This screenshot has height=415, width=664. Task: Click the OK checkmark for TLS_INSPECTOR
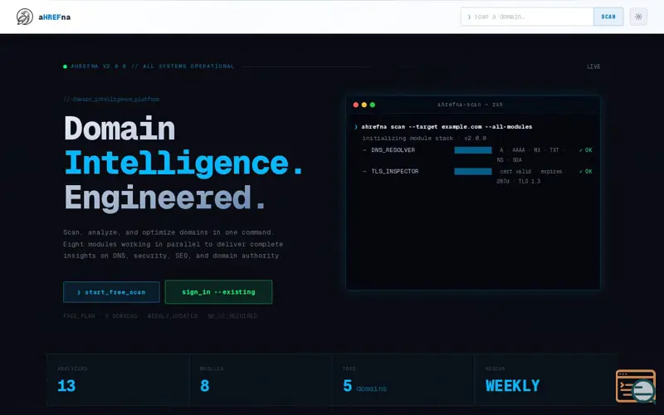click(586, 172)
